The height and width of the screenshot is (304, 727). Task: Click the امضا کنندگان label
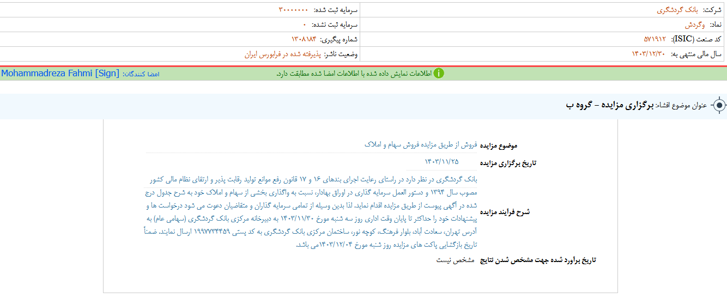pyautogui.click(x=141, y=74)
